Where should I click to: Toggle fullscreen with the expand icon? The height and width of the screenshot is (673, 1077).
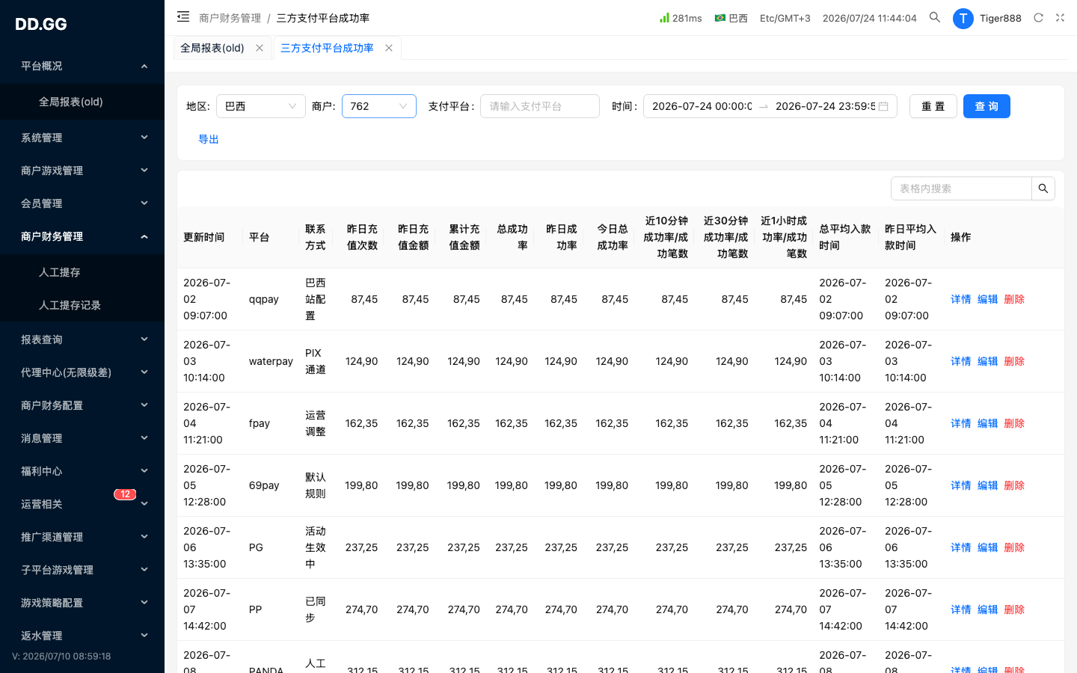point(1060,17)
